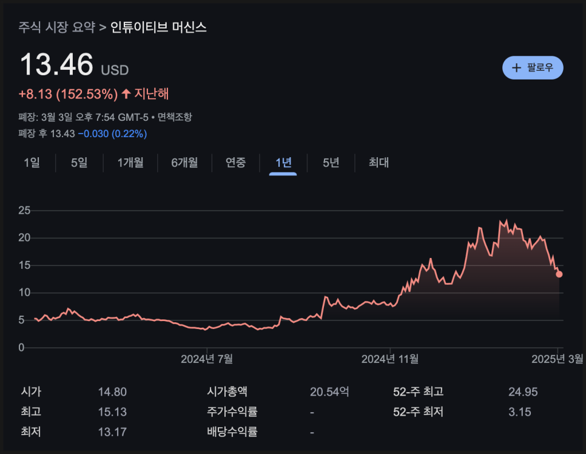
Task: Select the 1일 range tab
Action: click(x=32, y=163)
